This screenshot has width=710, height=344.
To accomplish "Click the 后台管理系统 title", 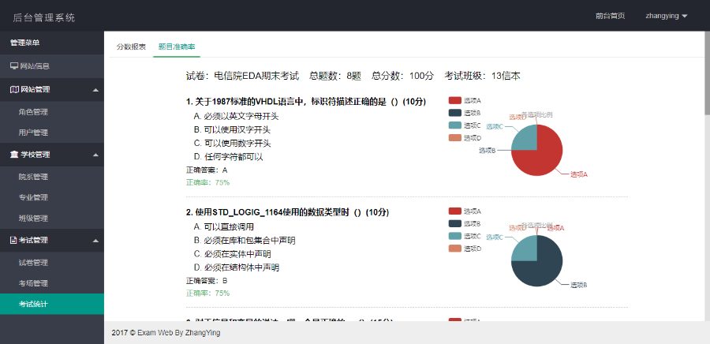I will click(44, 17).
